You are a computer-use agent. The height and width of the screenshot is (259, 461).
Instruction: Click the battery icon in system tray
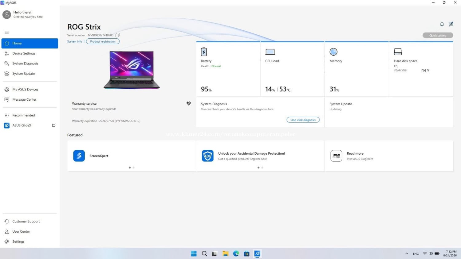point(437,253)
